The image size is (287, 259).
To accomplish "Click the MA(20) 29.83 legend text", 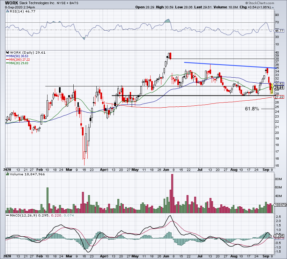I will coord(19,63).
